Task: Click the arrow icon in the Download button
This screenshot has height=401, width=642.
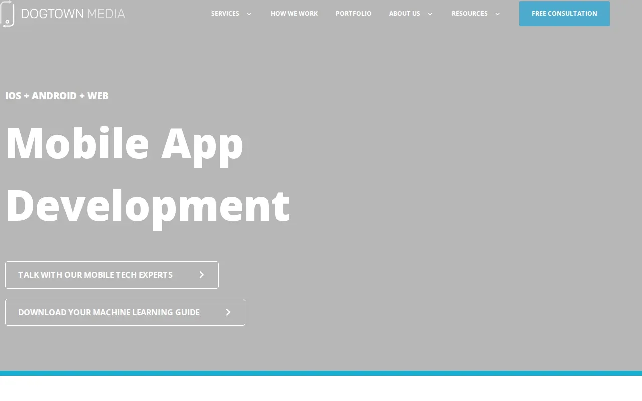Action: [x=228, y=312]
